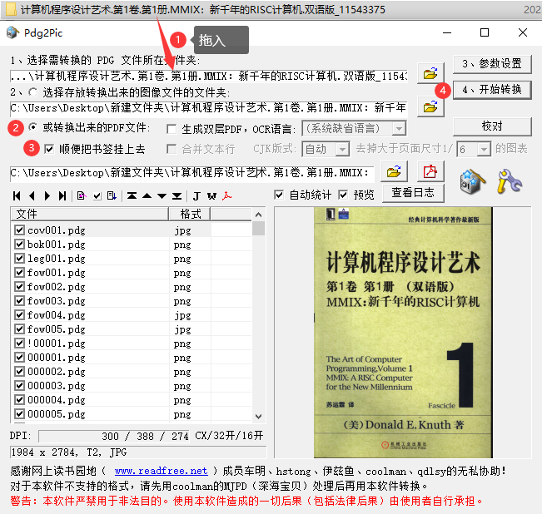Open the CJK layout dropdown set to 自动

pos(342,150)
